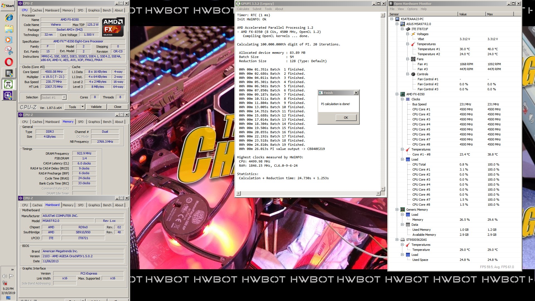This screenshot has height=301, width=535.
Task: Open the Windows Start menu
Action: [8, 6]
